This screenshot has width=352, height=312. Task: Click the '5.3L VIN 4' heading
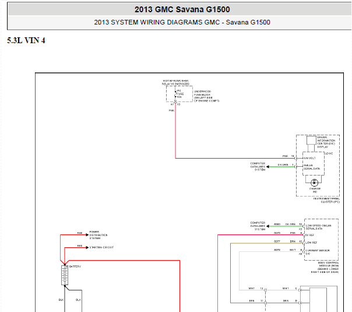pyautogui.click(x=26, y=40)
